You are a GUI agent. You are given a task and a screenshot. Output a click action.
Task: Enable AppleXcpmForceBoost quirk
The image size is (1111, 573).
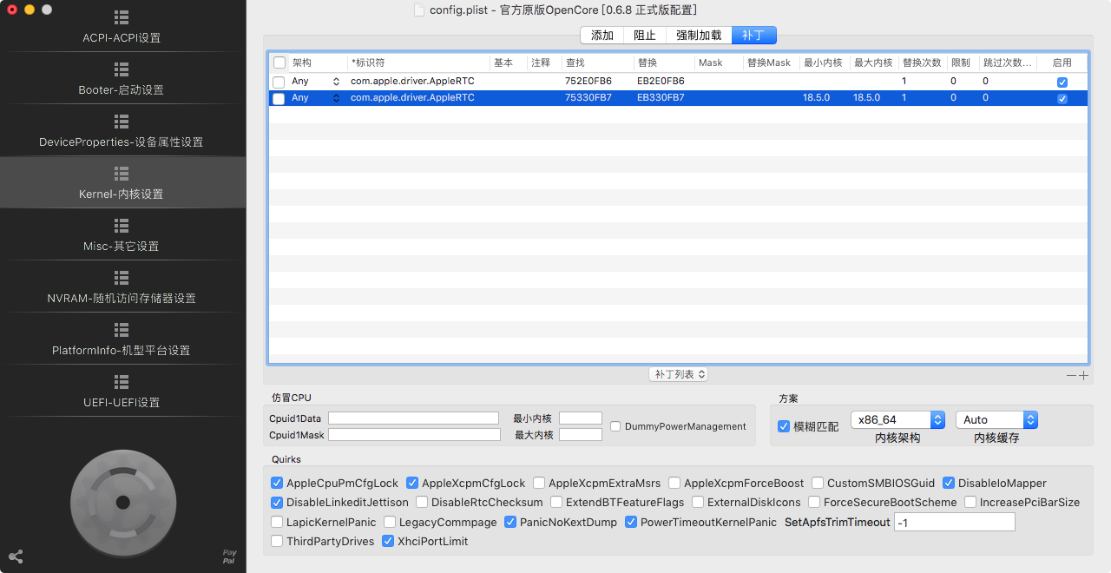[x=674, y=483]
